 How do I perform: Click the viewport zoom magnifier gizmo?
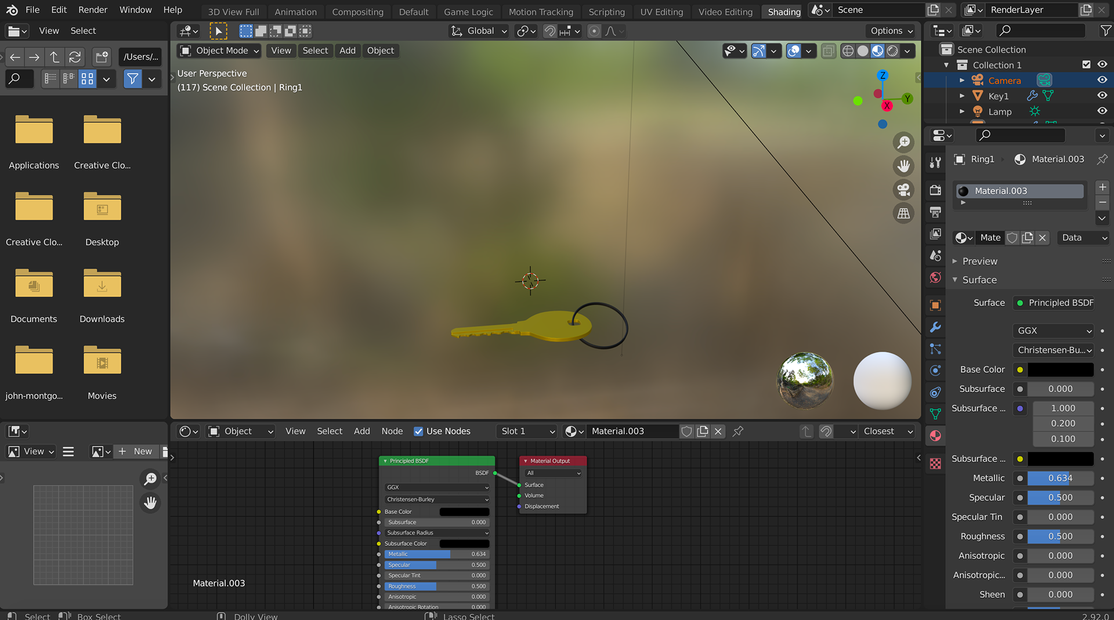coord(903,142)
